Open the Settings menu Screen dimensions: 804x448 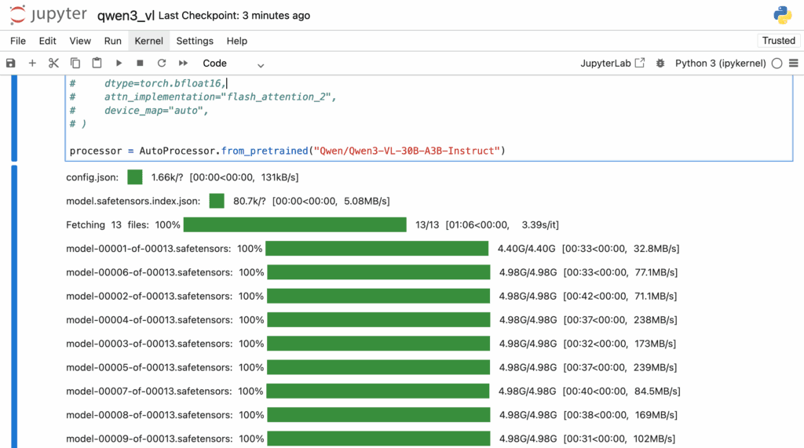click(x=194, y=41)
